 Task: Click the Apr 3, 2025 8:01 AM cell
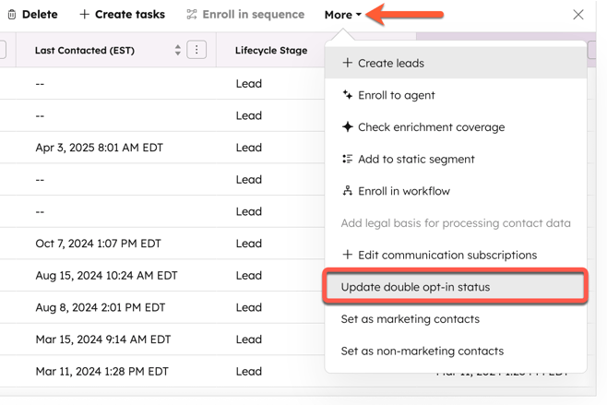point(99,148)
